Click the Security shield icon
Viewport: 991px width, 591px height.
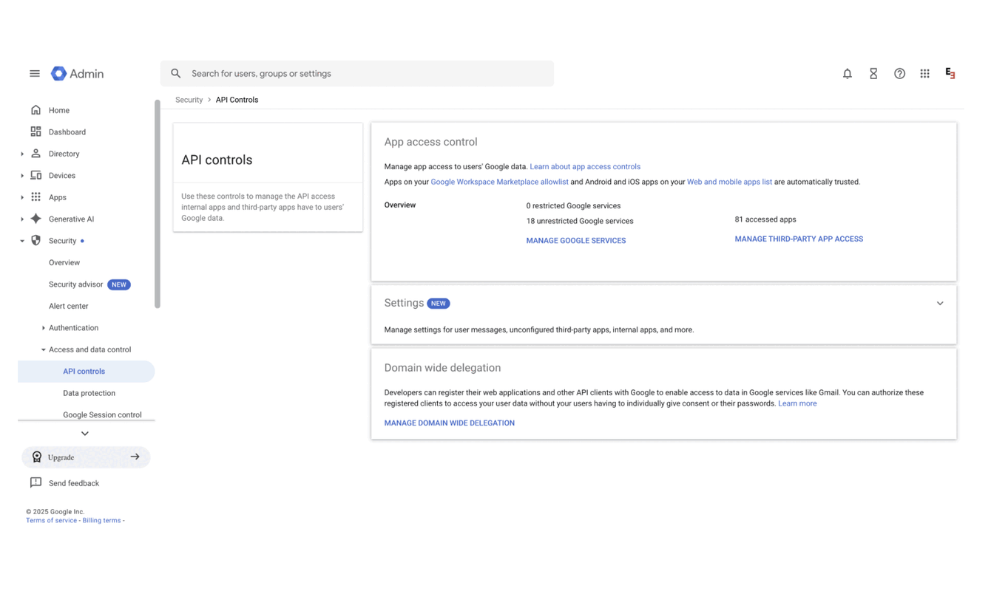(35, 240)
